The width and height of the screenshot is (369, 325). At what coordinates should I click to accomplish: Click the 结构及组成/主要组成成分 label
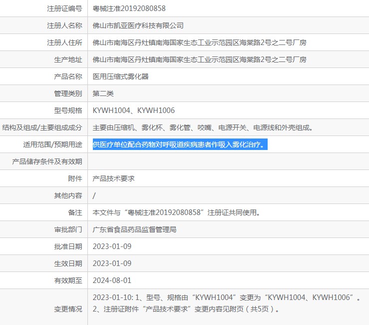pyautogui.click(x=42, y=127)
